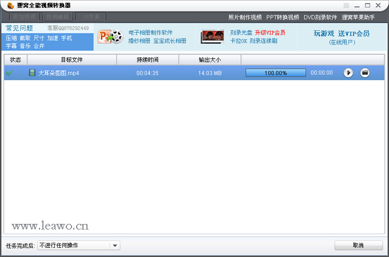Open the 狸窝苹果助手 link
The width and height of the screenshot is (389, 257).
358,17
